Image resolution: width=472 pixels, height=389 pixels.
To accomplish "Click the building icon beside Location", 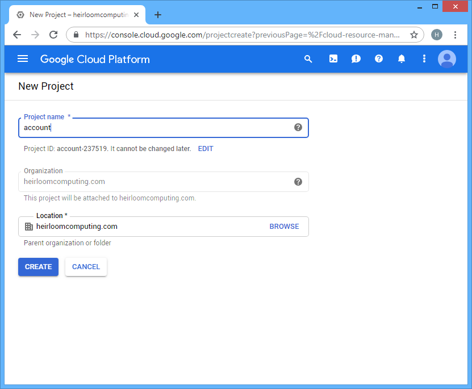I will (x=29, y=227).
